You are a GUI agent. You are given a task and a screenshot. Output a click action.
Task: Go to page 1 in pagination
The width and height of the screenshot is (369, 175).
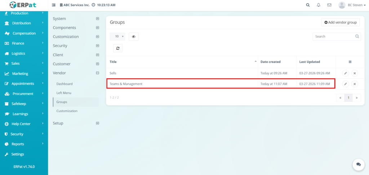(x=348, y=98)
